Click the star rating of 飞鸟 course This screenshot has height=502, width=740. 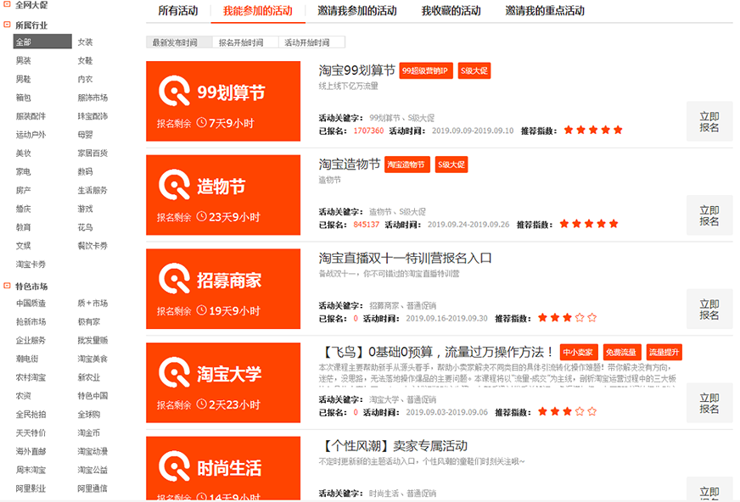pos(567,411)
